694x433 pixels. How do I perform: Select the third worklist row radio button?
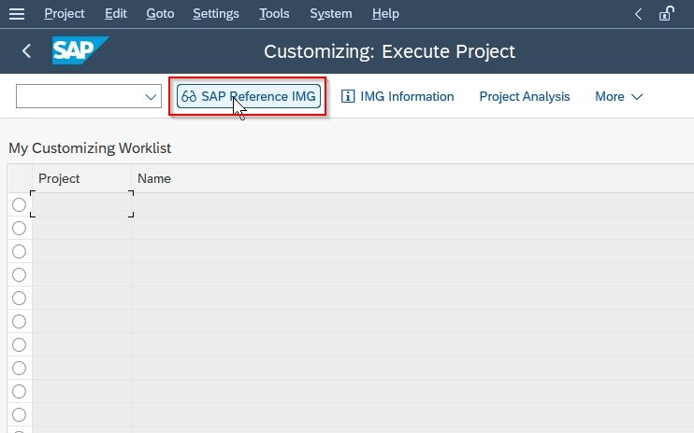pos(19,252)
